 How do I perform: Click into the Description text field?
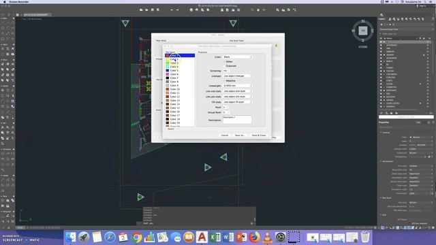pyautogui.click(x=237, y=120)
